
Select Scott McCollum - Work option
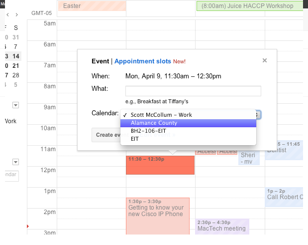[x=188, y=115]
